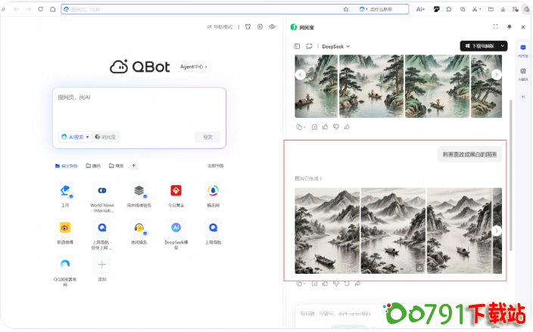Toggle 导航模式 navigation mode
Screen dimensions: 533x332
click(x=222, y=26)
